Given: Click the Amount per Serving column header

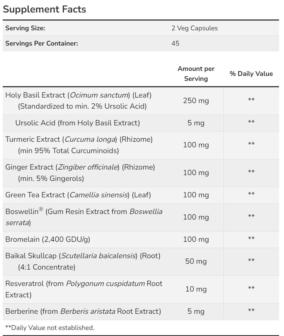Looking at the screenshot, I should (x=196, y=74).
